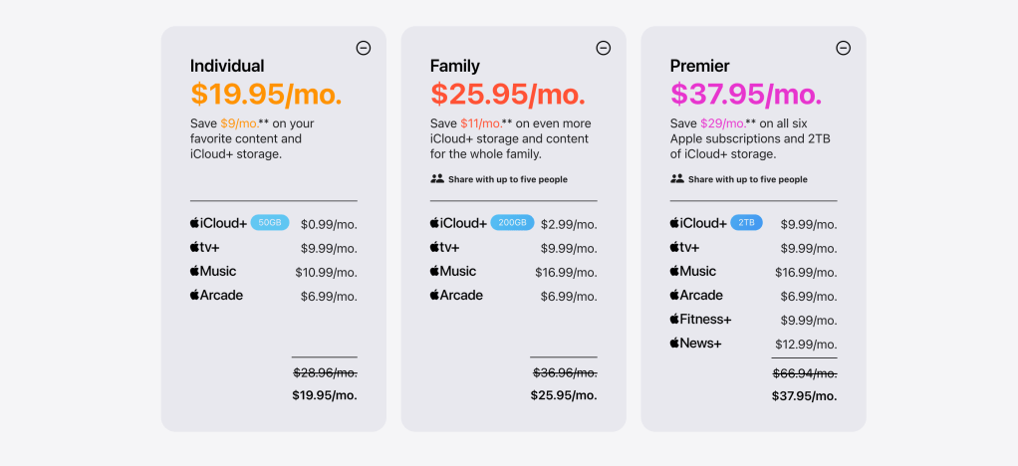Click the orange $19.95/mo. Individual price
This screenshot has height=466, width=1018.
coord(266,95)
